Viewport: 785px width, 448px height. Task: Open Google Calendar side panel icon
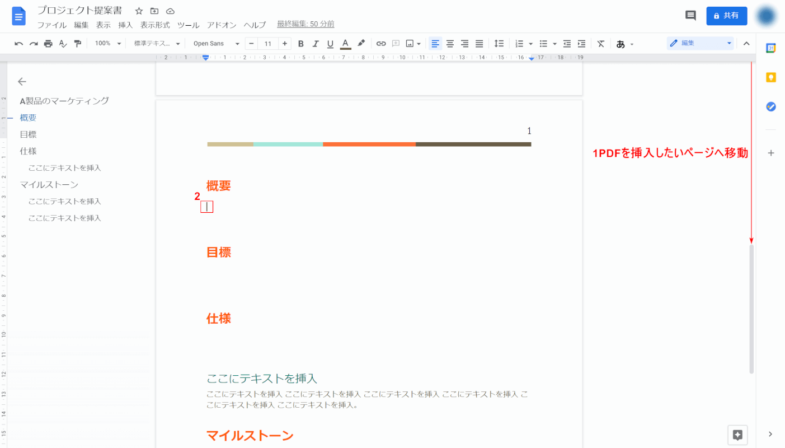click(x=771, y=48)
